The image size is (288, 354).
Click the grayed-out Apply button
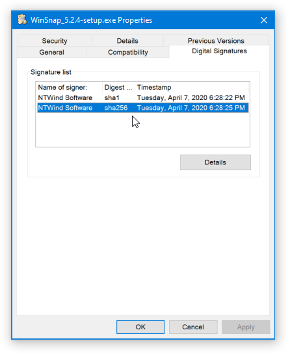tap(246, 327)
